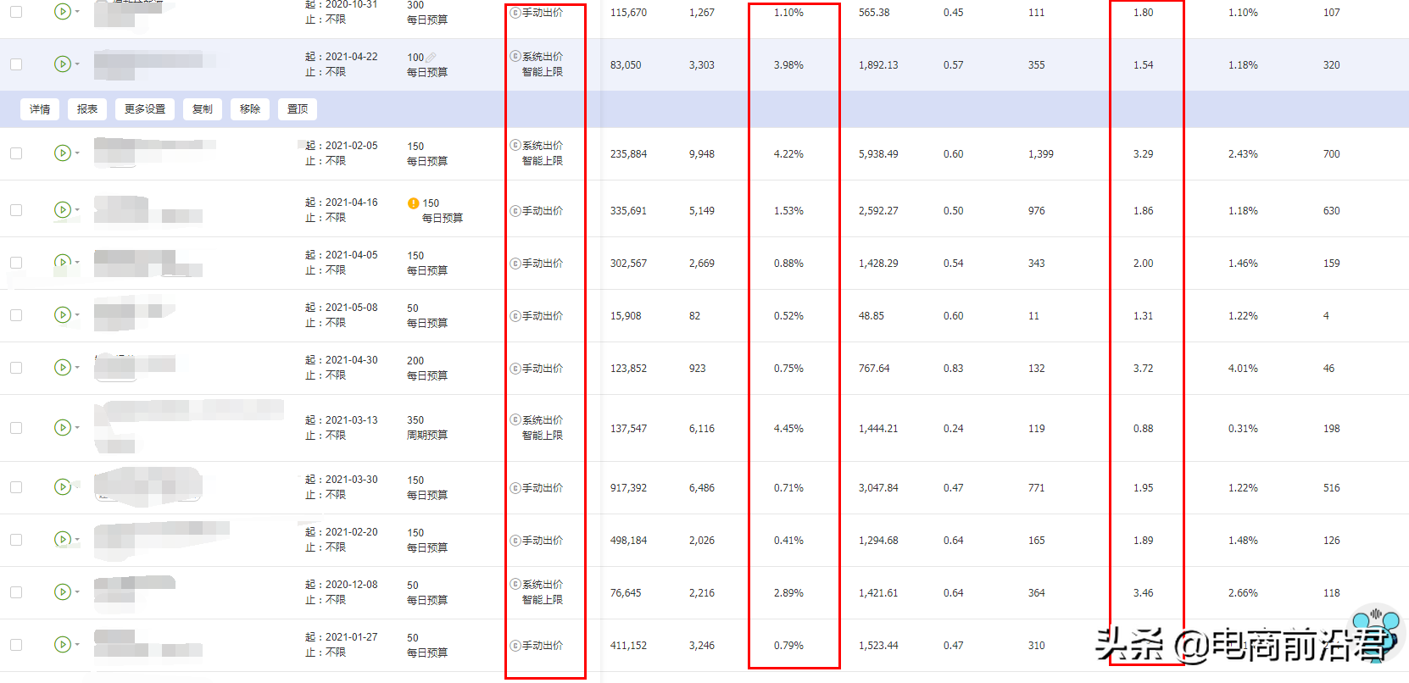Tick the checkbox for the 2021-04-30 campaign row
The width and height of the screenshot is (1409, 683).
click(16, 368)
